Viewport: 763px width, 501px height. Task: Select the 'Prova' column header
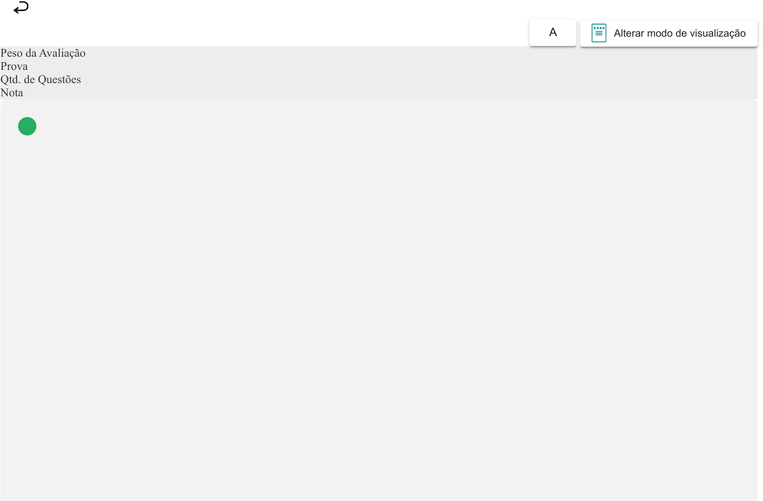pos(14,66)
